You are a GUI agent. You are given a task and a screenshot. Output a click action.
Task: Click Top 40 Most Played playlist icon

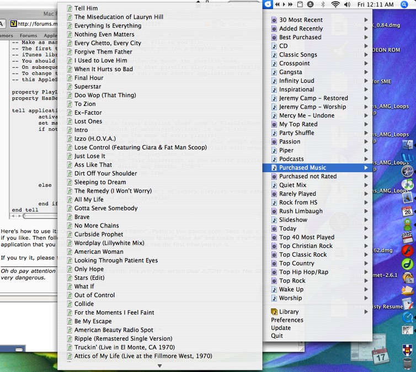point(274,237)
